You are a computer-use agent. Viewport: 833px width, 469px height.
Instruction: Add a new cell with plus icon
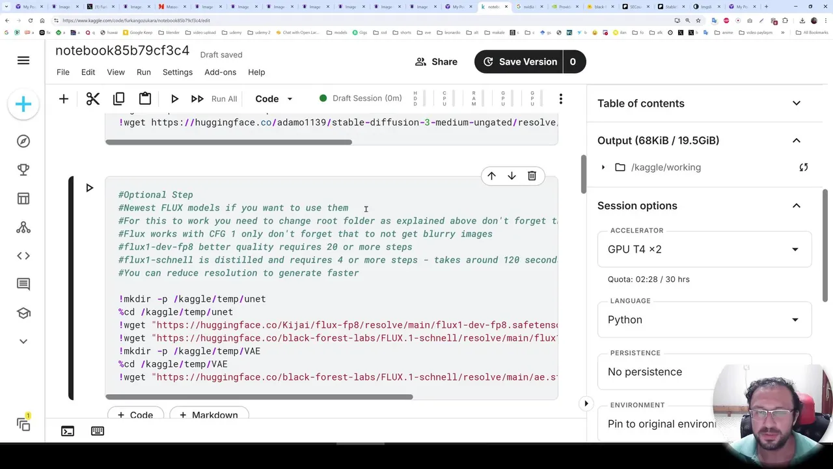64,99
